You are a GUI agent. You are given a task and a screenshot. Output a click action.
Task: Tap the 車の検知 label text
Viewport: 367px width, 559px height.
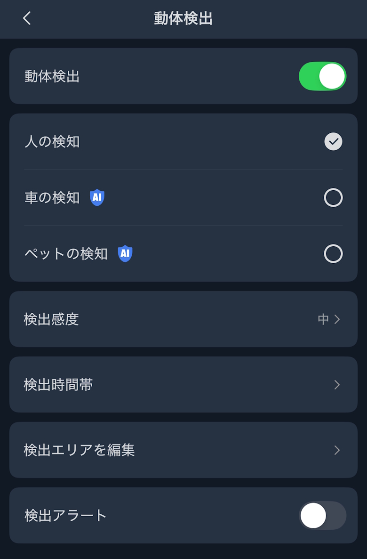(x=52, y=198)
